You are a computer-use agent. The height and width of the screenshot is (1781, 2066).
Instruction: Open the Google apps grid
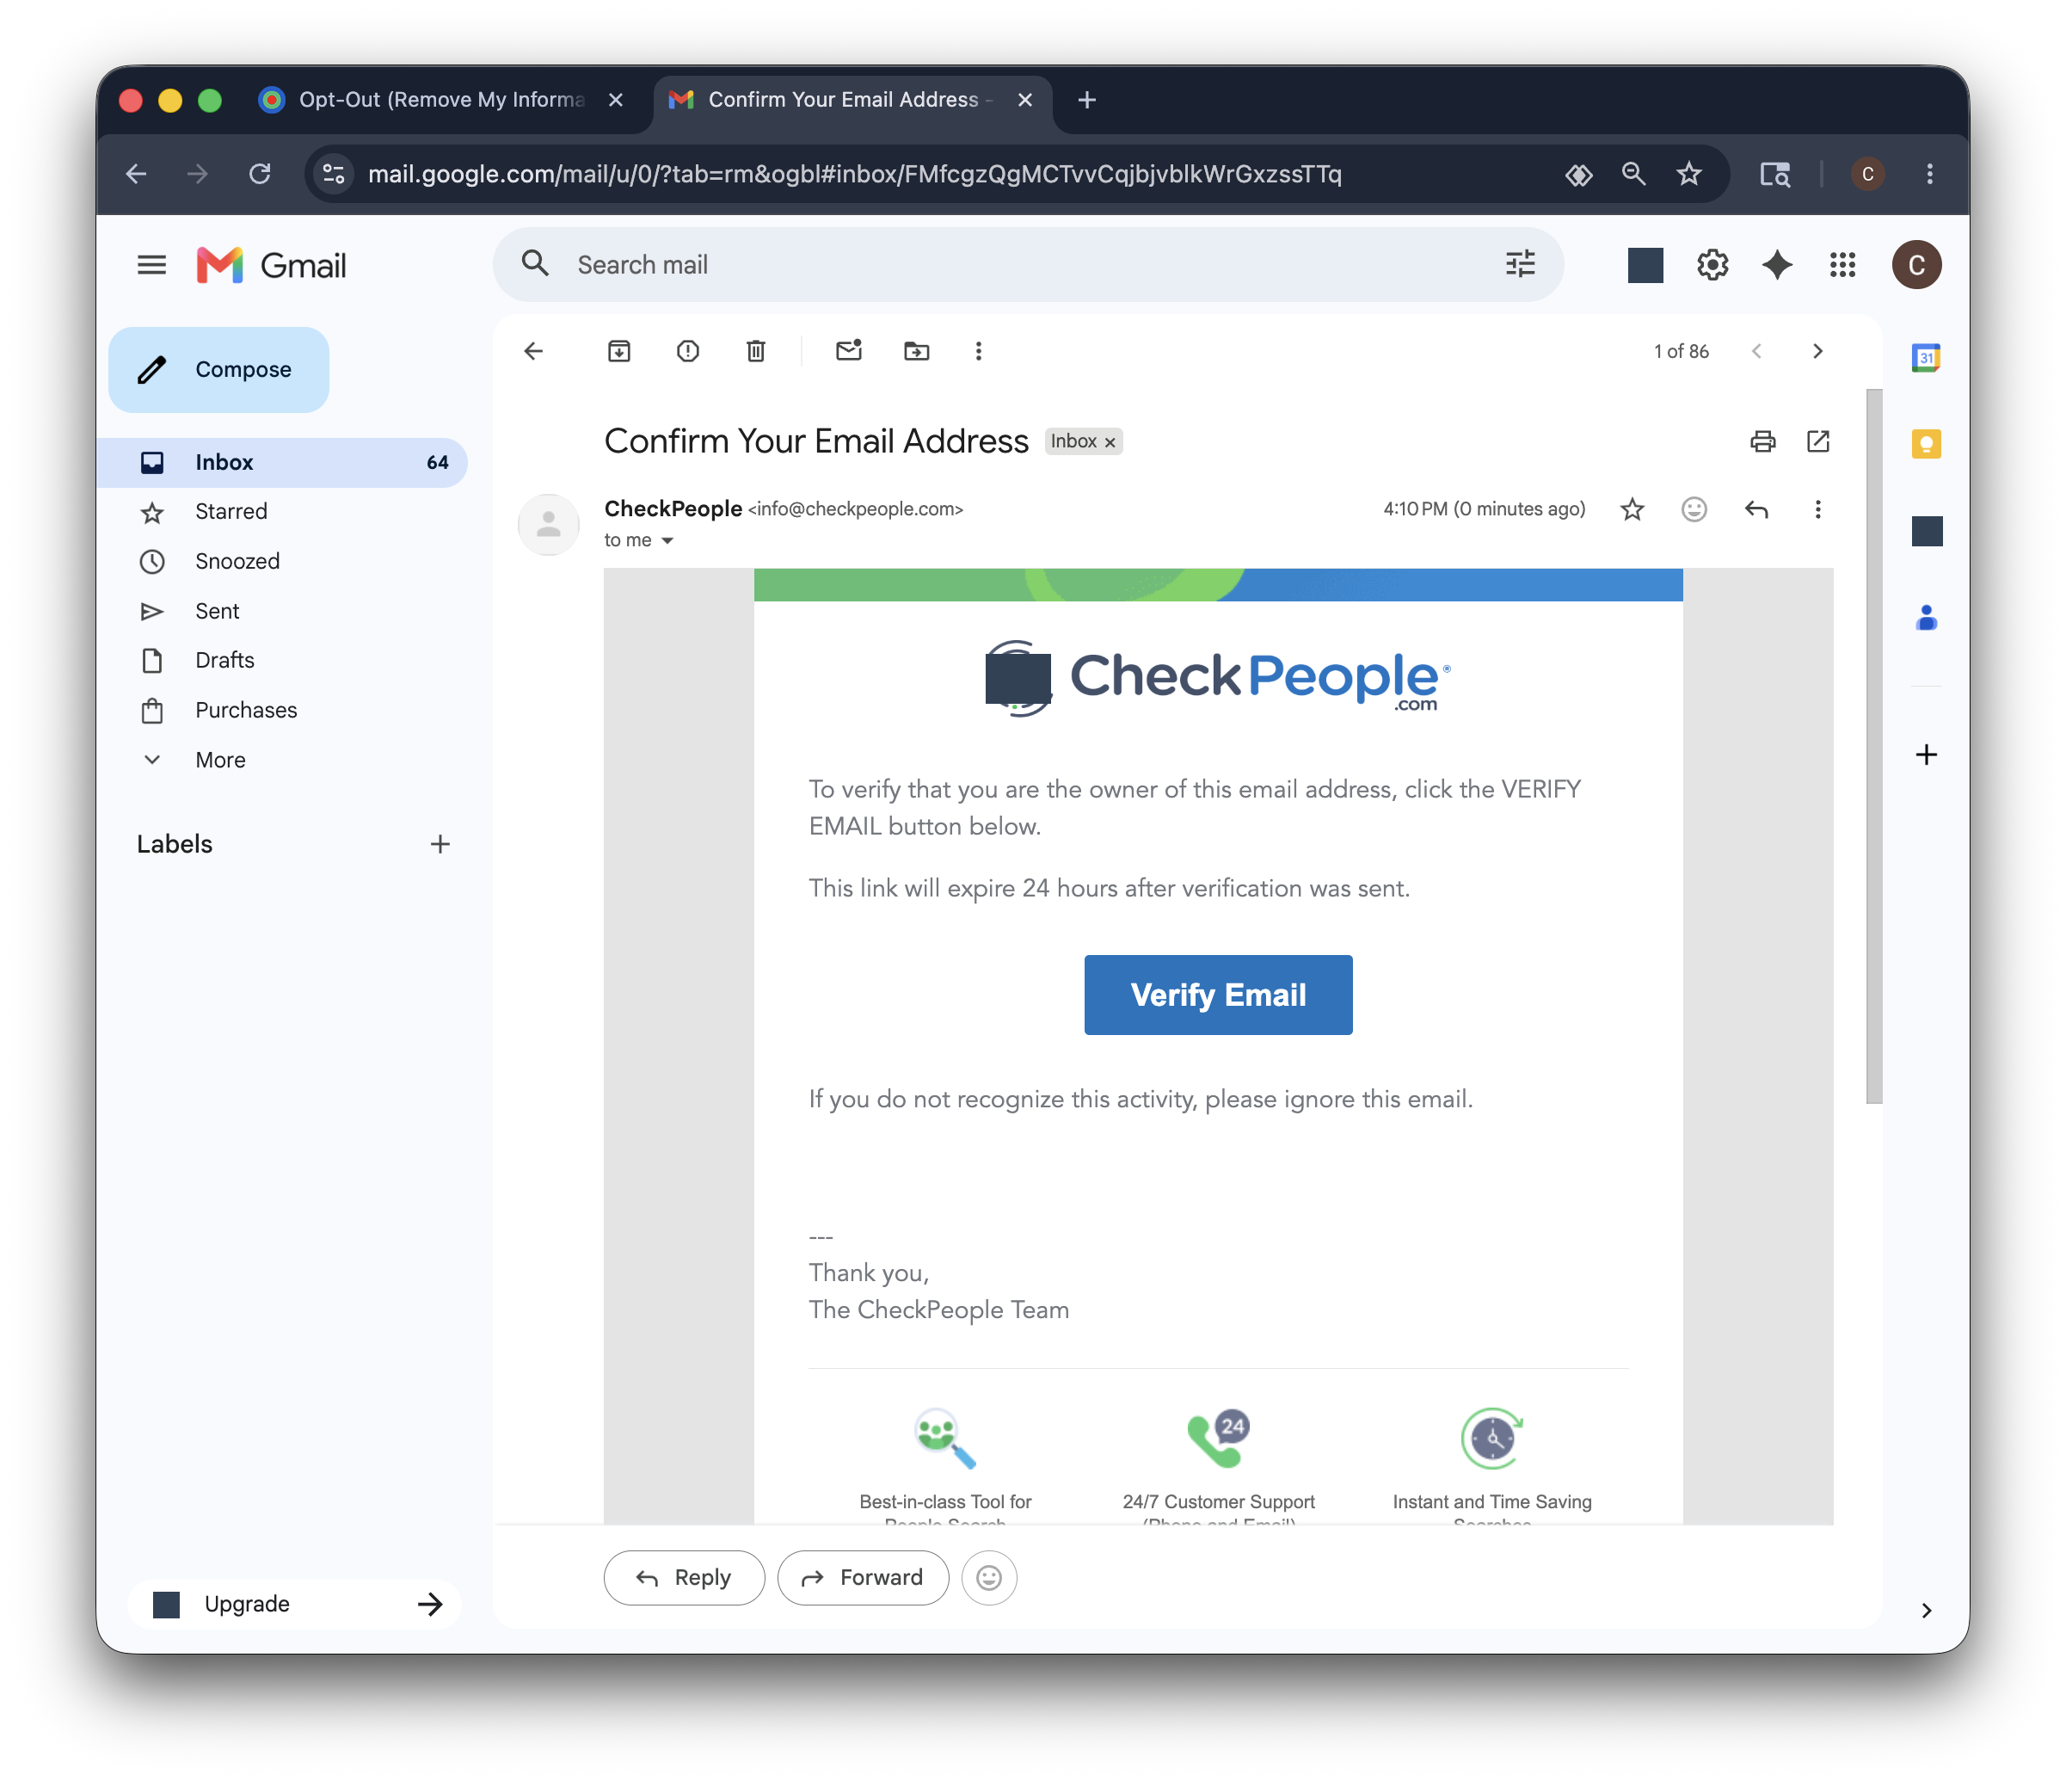[1842, 265]
